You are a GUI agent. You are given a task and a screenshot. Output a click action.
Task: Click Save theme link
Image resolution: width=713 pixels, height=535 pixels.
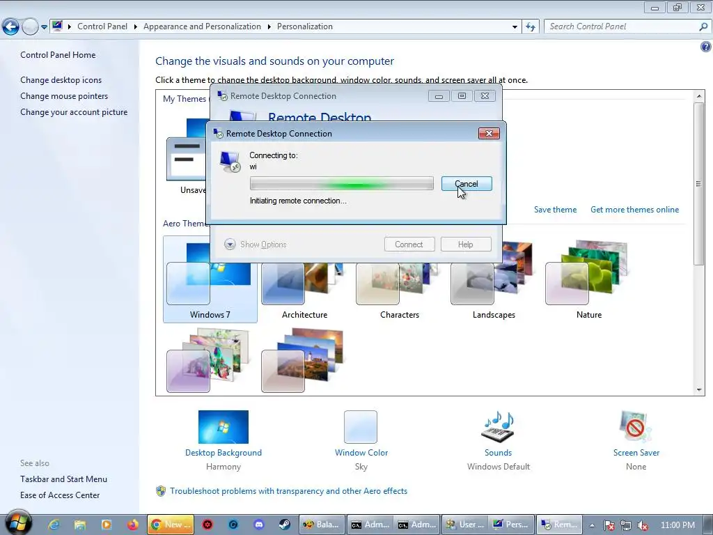[x=555, y=210]
